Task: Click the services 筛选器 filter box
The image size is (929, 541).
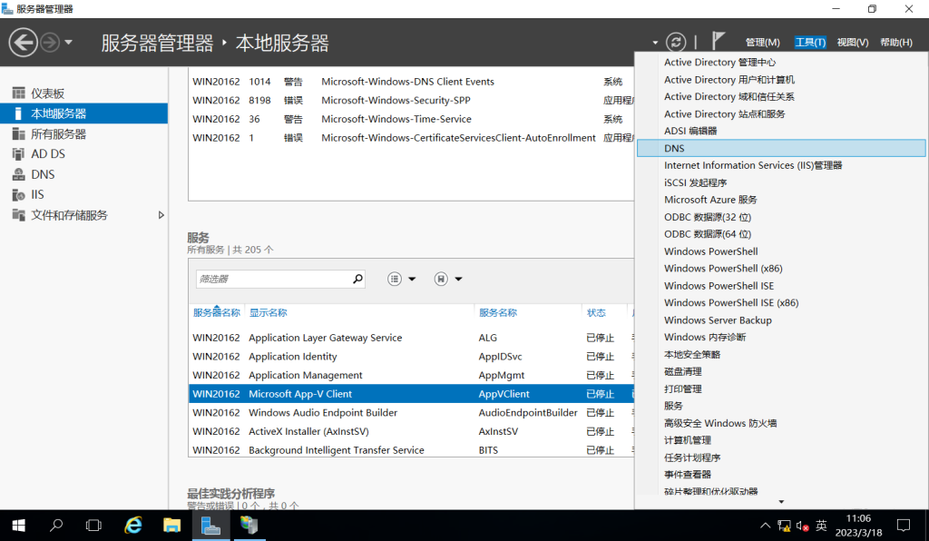Action: (x=280, y=279)
